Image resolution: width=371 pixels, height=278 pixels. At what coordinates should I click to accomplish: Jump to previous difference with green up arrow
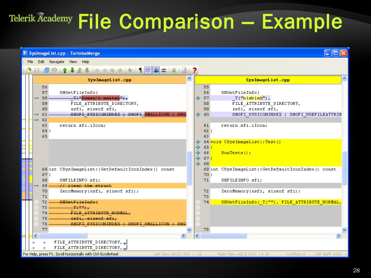(x=65, y=70)
